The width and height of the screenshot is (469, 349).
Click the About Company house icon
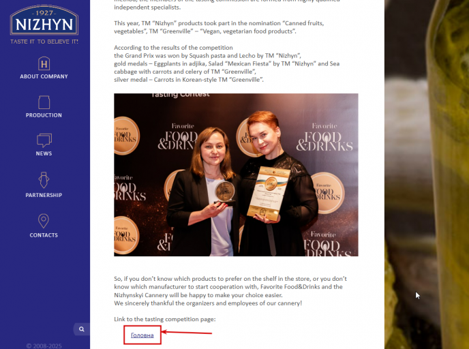coord(44,63)
